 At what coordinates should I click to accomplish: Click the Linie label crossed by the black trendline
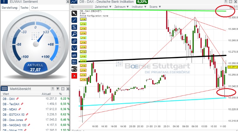[83, 61]
